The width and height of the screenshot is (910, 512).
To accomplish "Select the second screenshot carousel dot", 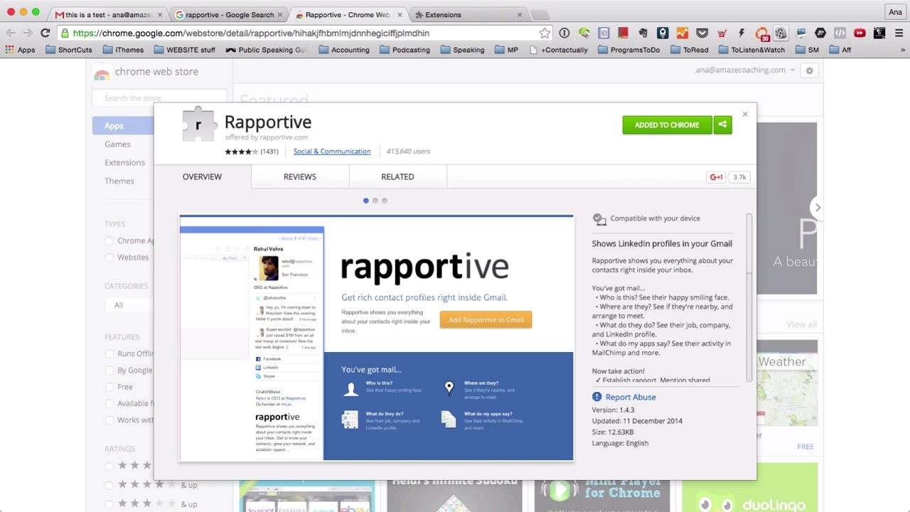I will pyautogui.click(x=375, y=201).
